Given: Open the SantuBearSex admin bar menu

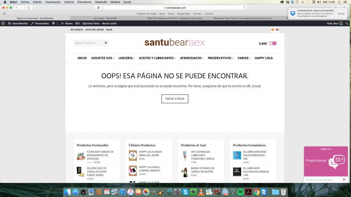Looking at the screenshot, I should click(x=18, y=24).
